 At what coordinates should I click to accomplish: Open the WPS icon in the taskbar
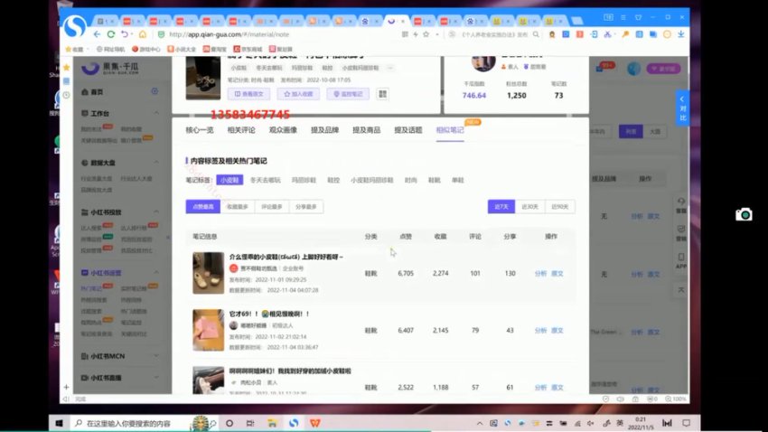(314, 422)
